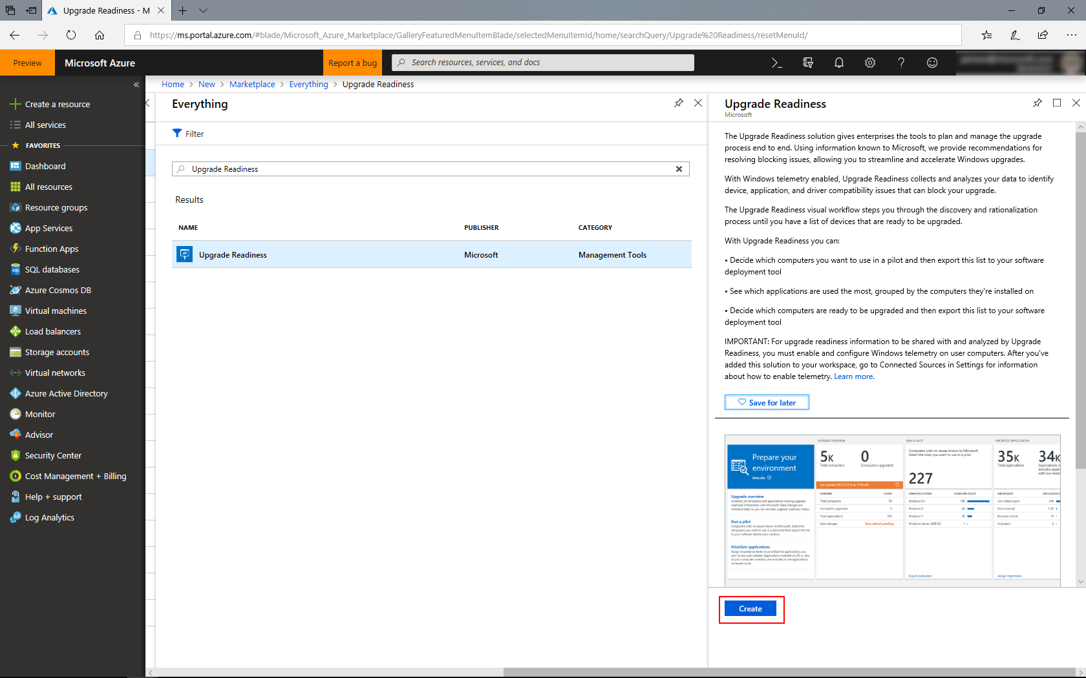Click Microsoft Azure home title
The image size is (1086, 678).
point(100,63)
